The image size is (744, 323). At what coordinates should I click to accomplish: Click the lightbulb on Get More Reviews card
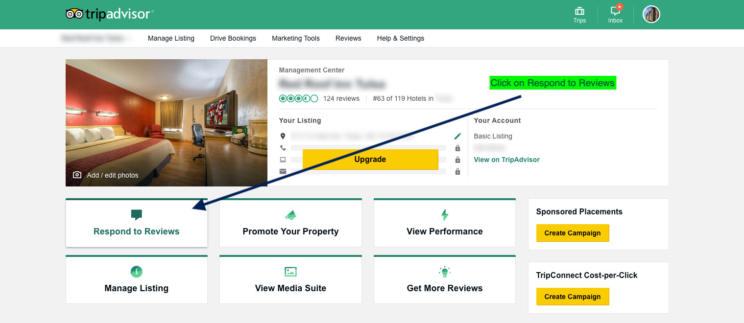444,272
